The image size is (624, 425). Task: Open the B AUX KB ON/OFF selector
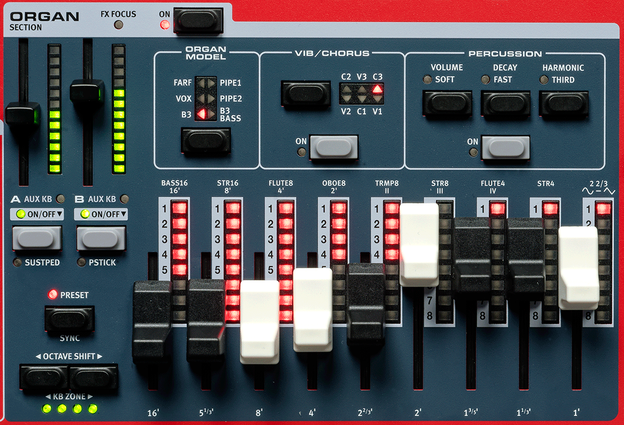100,214
